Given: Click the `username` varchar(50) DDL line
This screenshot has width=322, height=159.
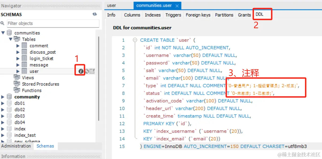Looking at the screenshot, I should pyautogui.click(x=190, y=55).
